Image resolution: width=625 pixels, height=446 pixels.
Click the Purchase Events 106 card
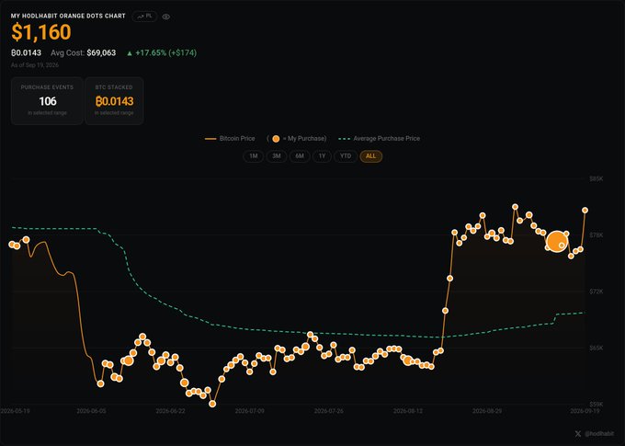47,101
